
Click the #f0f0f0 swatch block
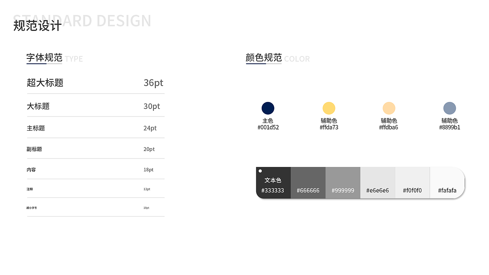[412, 183]
